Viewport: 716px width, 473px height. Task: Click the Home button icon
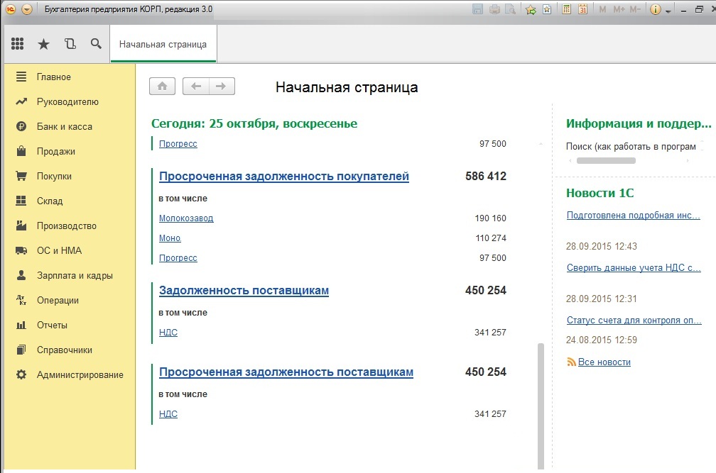coord(162,86)
